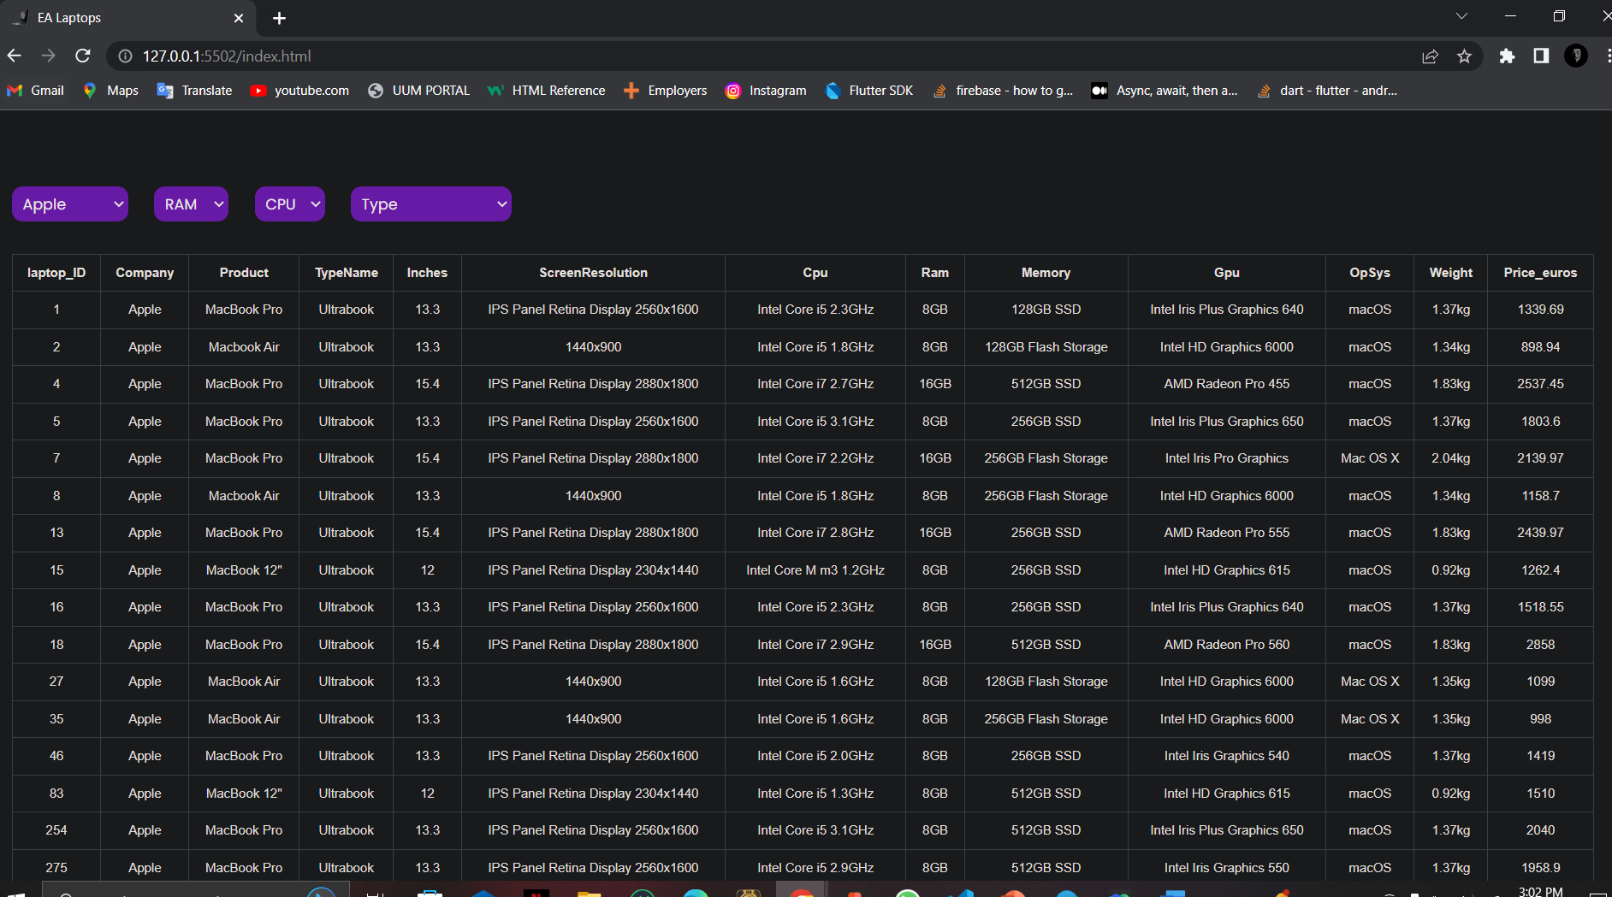Click the forward navigation arrow
The height and width of the screenshot is (897, 1612).
point(48,56)
